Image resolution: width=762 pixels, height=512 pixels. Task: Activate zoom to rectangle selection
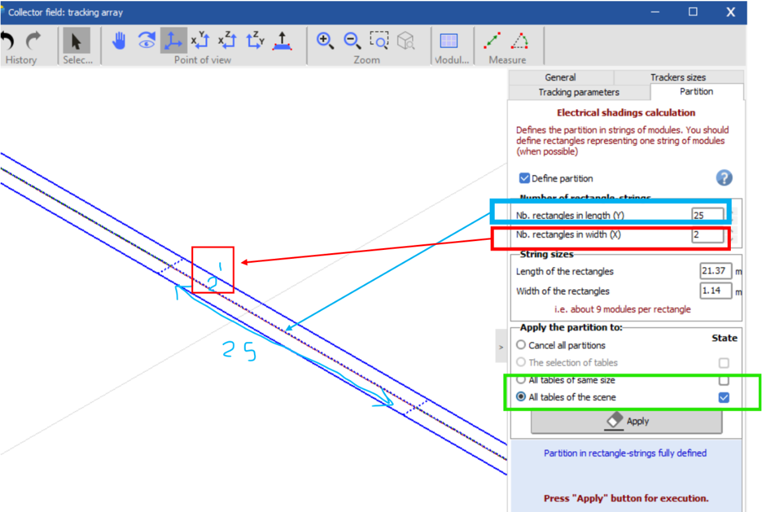pos(379,41)
